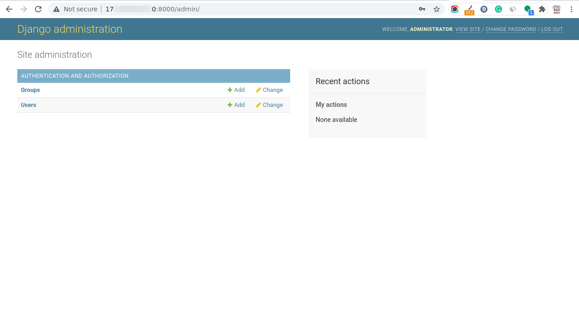Add a new user via Add
This screenshot has width=579, height=318.
(x=236, y=105)
